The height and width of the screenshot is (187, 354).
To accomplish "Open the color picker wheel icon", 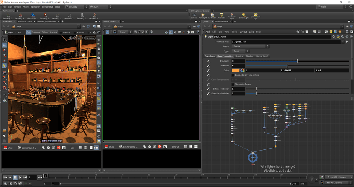I will point(243,70).
